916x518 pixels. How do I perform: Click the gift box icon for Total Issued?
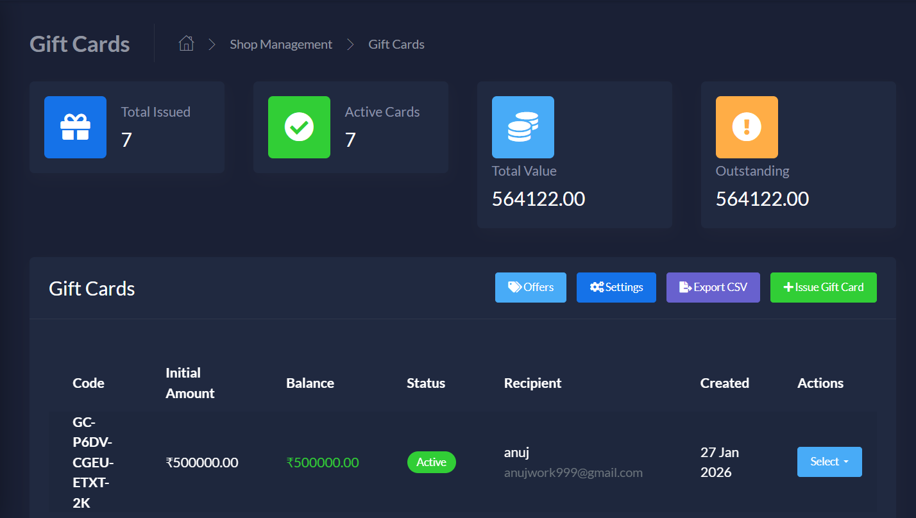pyautogui.click(x=75, y=127)
